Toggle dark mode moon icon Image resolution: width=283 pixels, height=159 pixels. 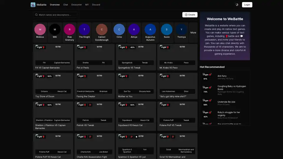click(x=237, y=5)
